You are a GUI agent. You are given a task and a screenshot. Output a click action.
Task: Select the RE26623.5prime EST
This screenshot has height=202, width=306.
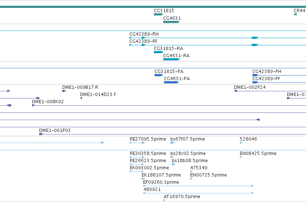point(137,164)
